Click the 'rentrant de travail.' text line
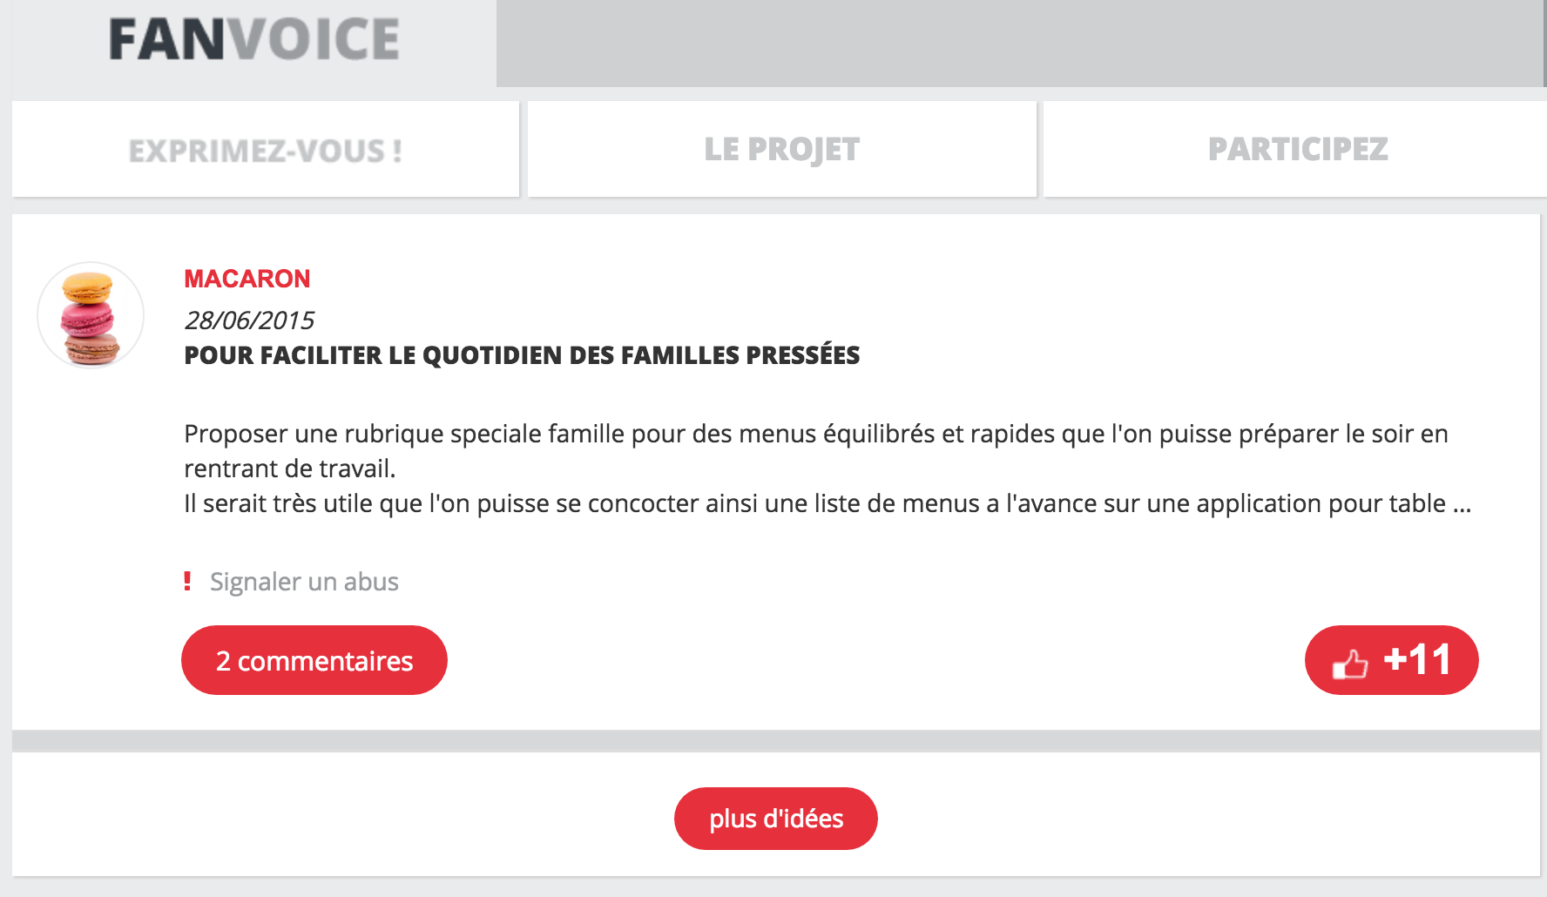Viewport: 1547px width, 897px height. tap(289, 469)
